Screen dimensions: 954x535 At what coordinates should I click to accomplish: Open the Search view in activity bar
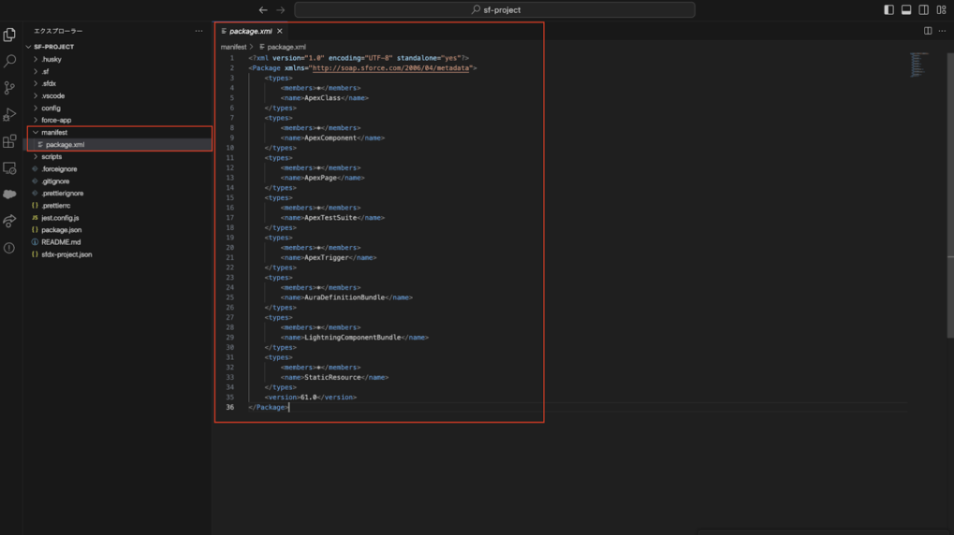9,61
